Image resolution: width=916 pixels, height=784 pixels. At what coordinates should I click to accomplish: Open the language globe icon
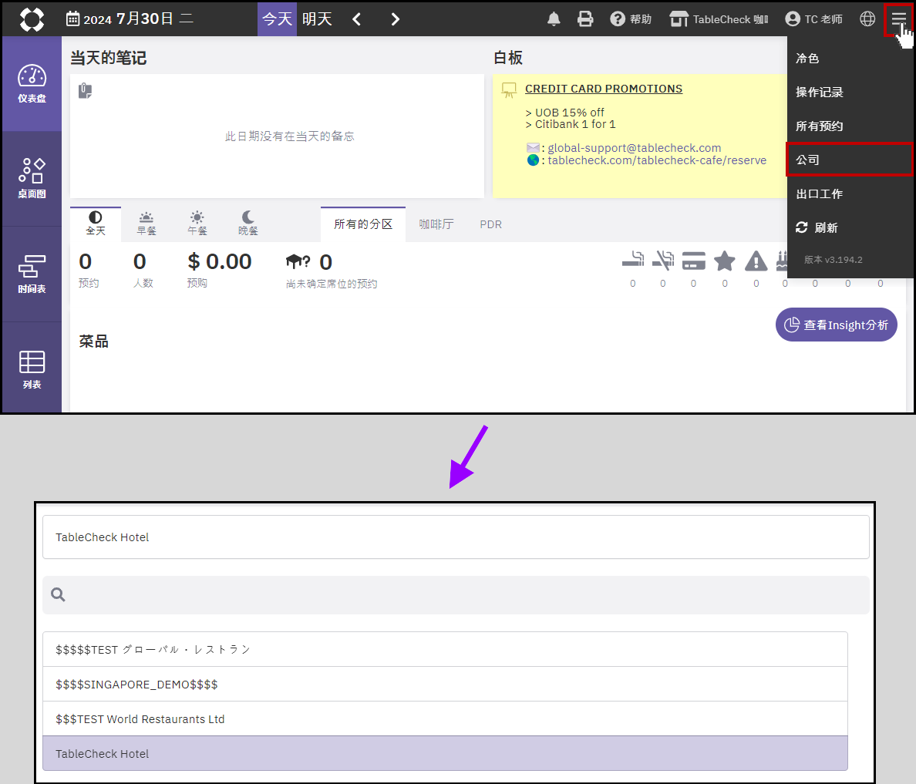click(867, 19)
